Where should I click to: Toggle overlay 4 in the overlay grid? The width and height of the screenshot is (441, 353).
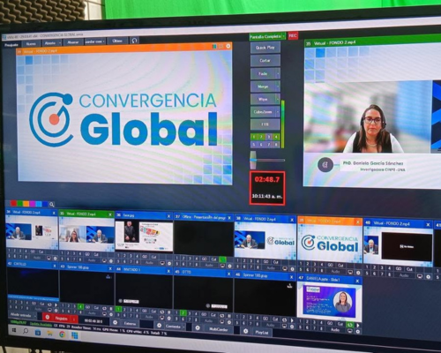tap(276, 137)
